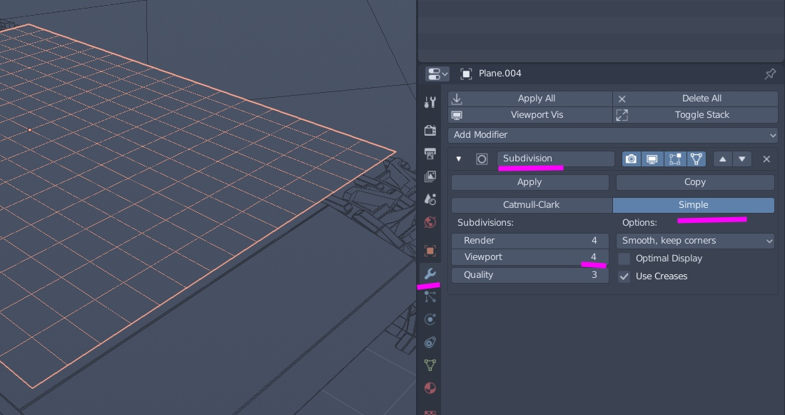Select Simple subdivision type
Viewport: 785px width, 415px height.
(694, 204)
